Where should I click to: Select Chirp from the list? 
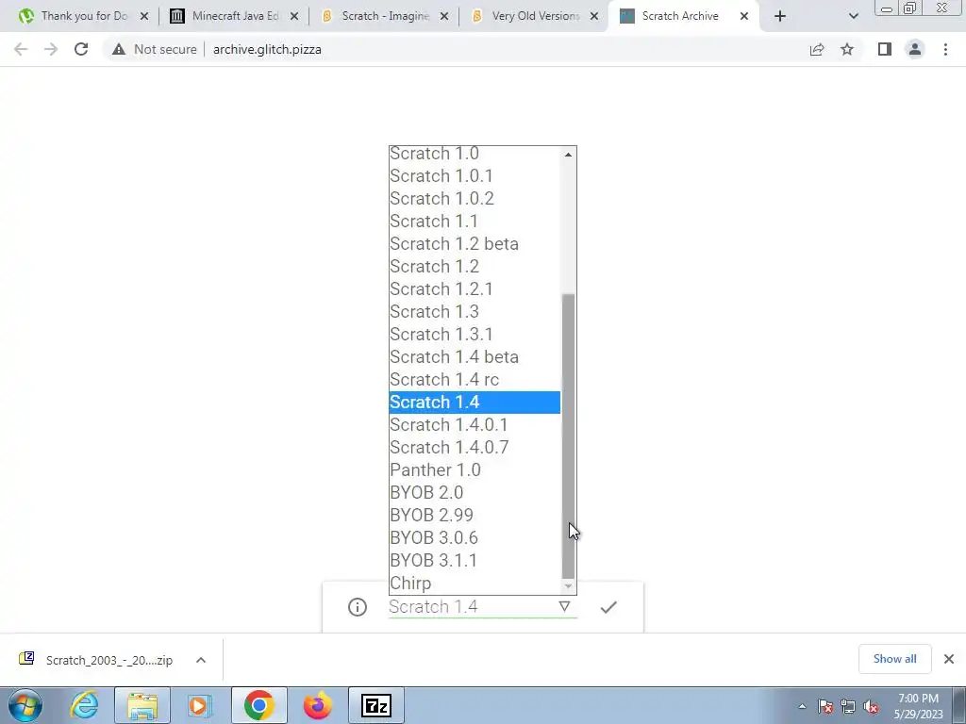click(x=475, y=583)
